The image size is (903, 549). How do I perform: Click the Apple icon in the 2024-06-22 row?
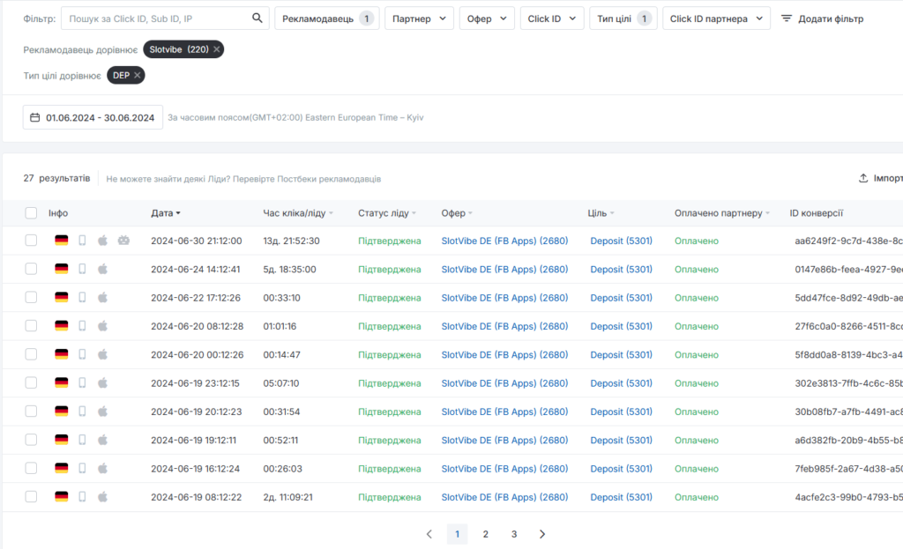click(102, 298)
